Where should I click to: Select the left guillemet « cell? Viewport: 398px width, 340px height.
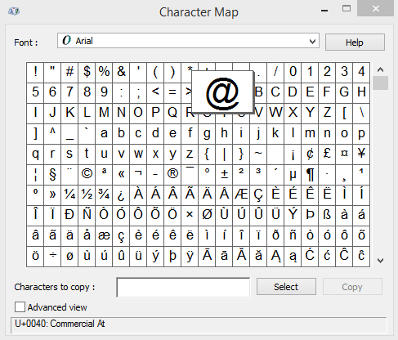coord(121,174)
